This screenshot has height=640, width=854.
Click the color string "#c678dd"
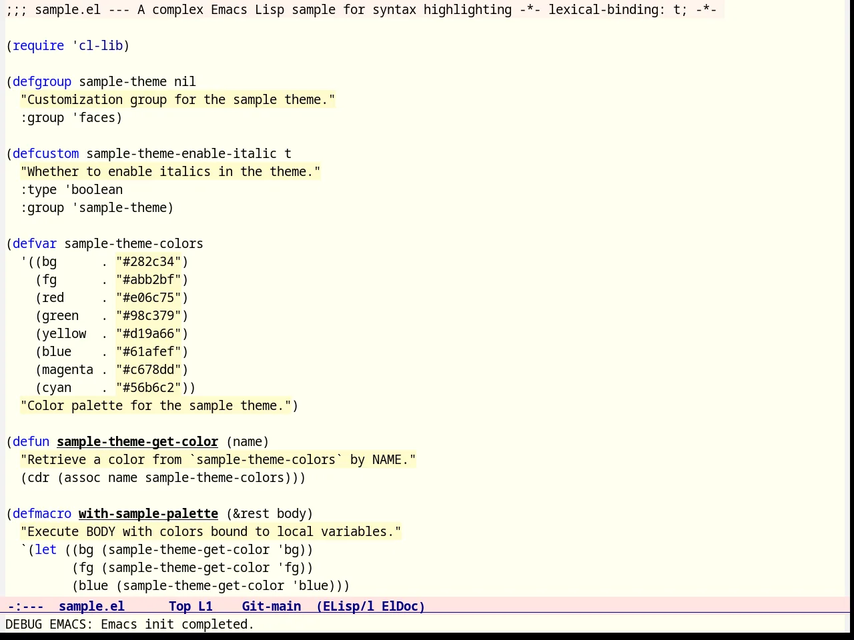[148, 369]
